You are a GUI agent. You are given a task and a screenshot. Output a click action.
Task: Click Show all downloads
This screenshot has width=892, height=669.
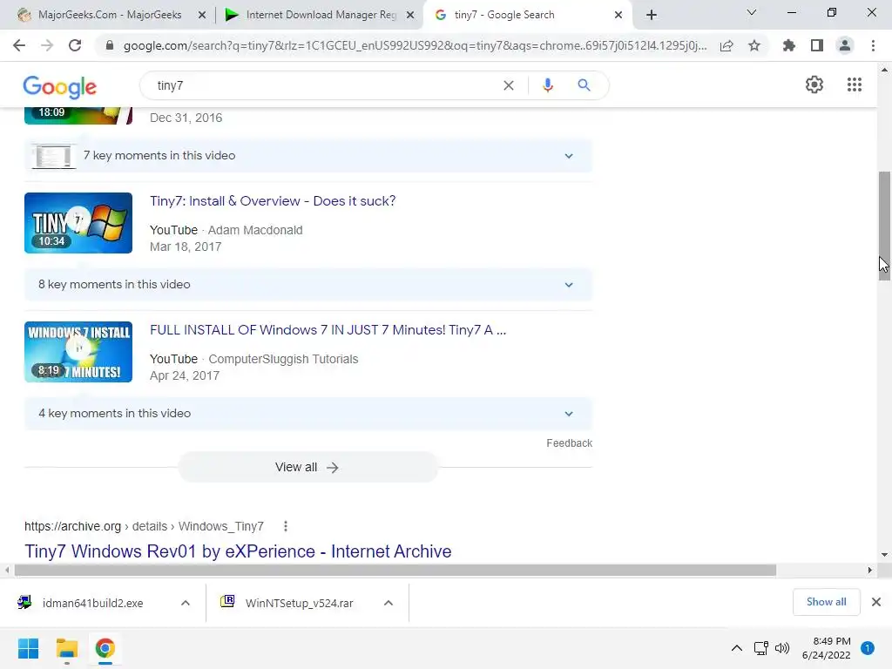(826, 602)
